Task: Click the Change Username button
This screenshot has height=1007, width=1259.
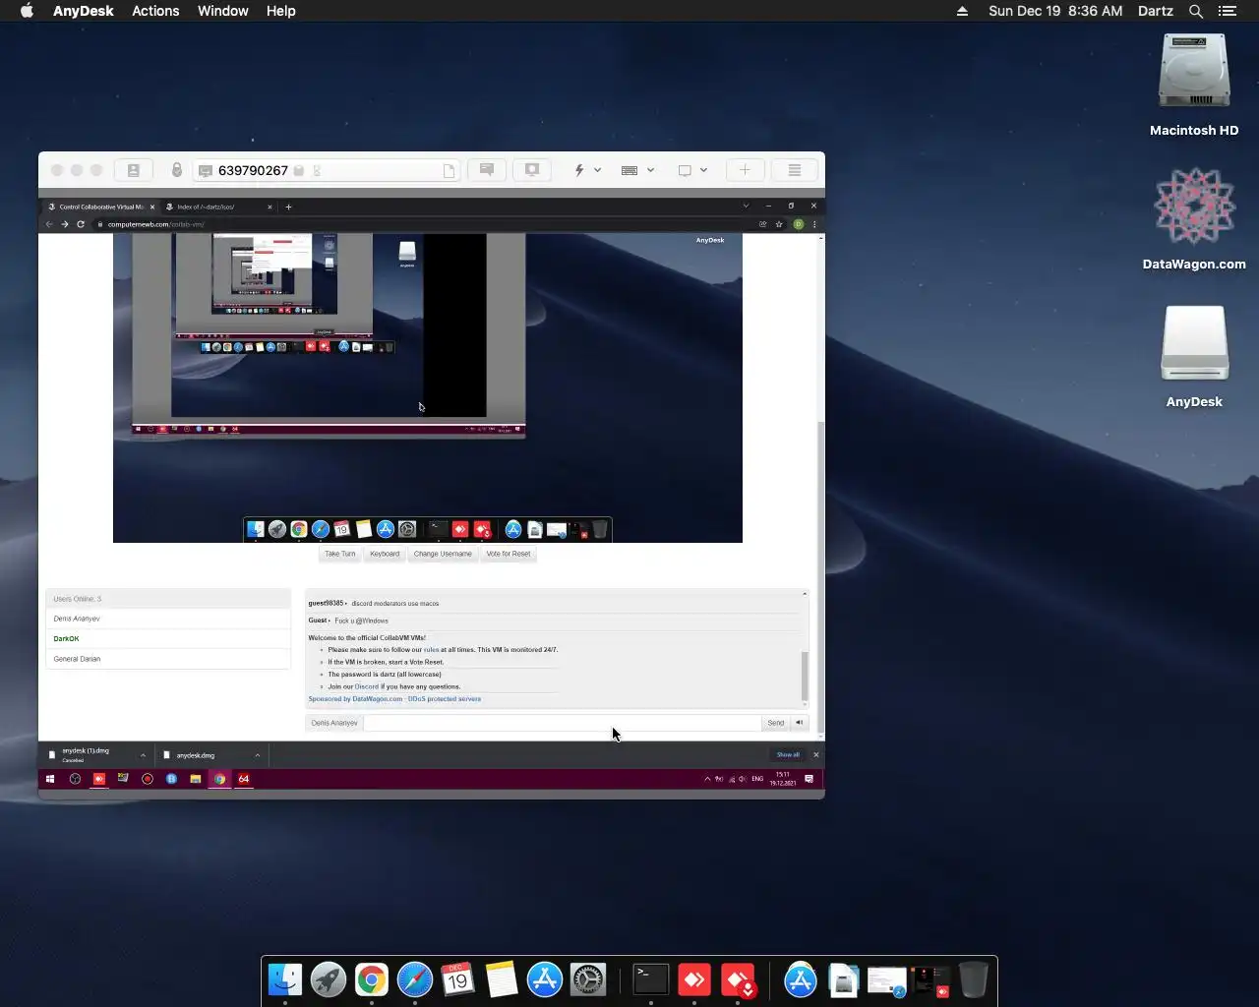Action: [x=443, y=554]
